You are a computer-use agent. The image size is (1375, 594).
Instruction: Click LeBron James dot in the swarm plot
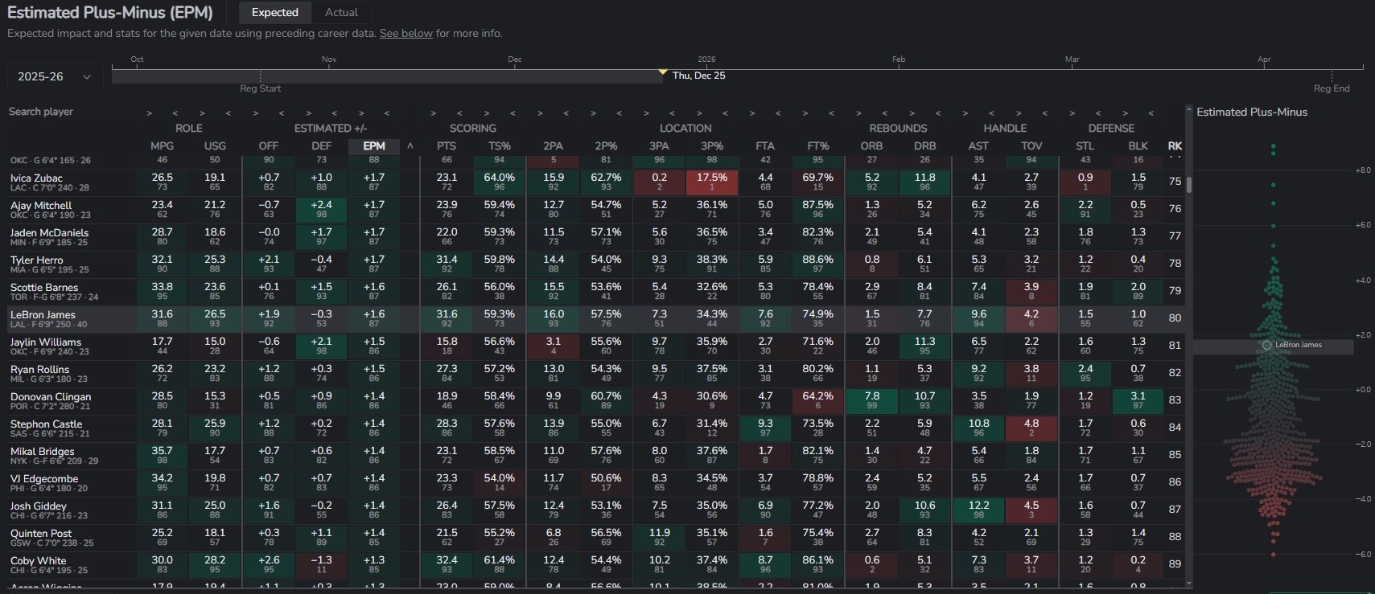point(1267,345)
